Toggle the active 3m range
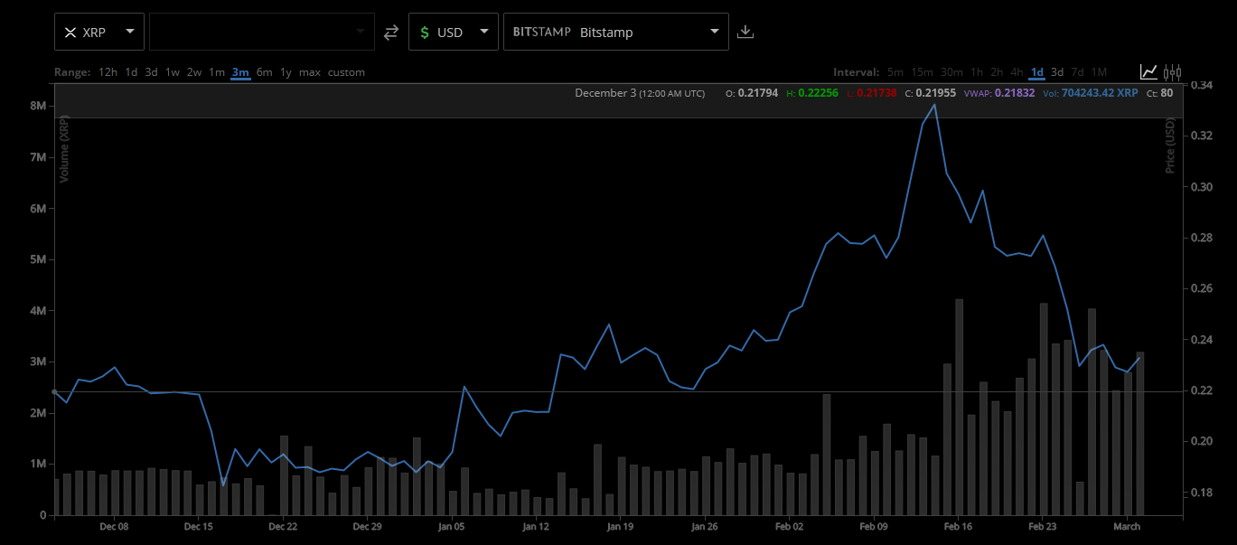 (240, 72)
